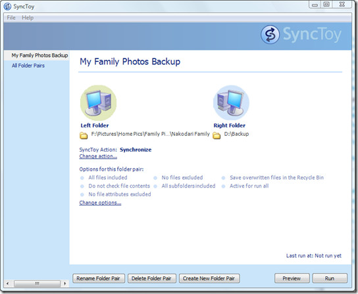Image resolution: width=358 pixels, height=294 pixels.
Task: Click the Rename Folder Pair button
Action: 99,278
